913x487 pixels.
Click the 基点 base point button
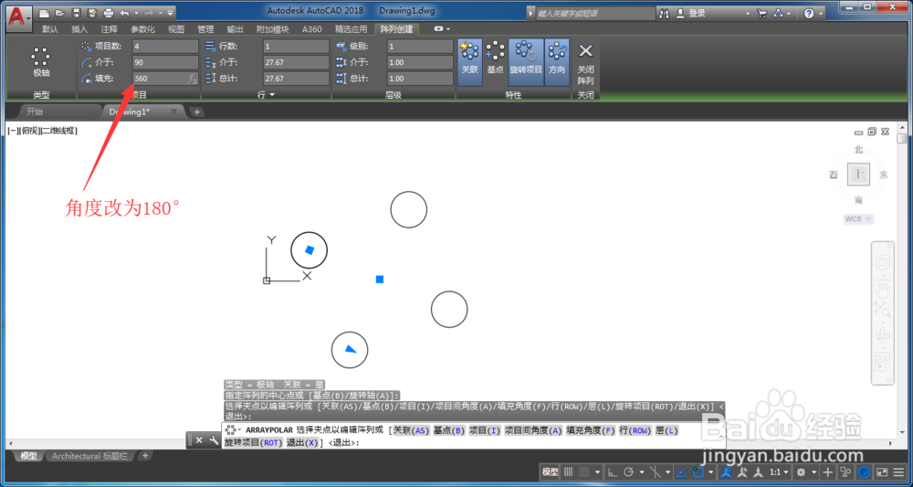click(495, 58)
